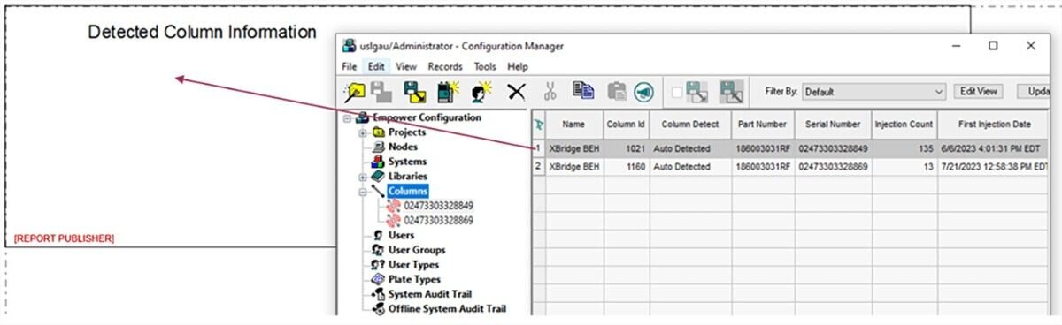
Task: Select column 02473303328869 in tree
Action: pos(438,220)
